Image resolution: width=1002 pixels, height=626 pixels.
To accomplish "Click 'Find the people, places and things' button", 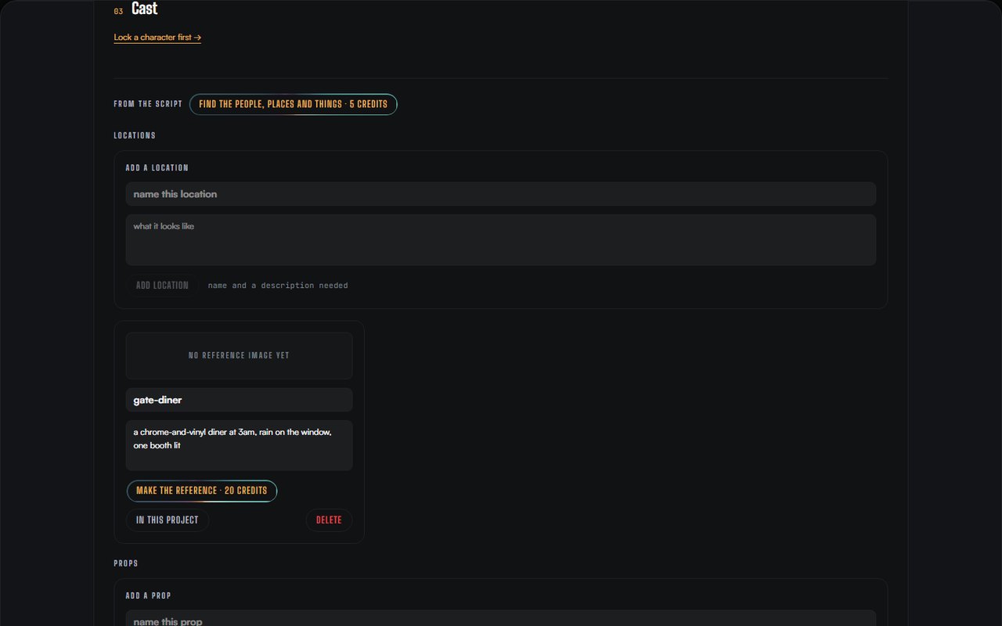I will tap(293, 104).
